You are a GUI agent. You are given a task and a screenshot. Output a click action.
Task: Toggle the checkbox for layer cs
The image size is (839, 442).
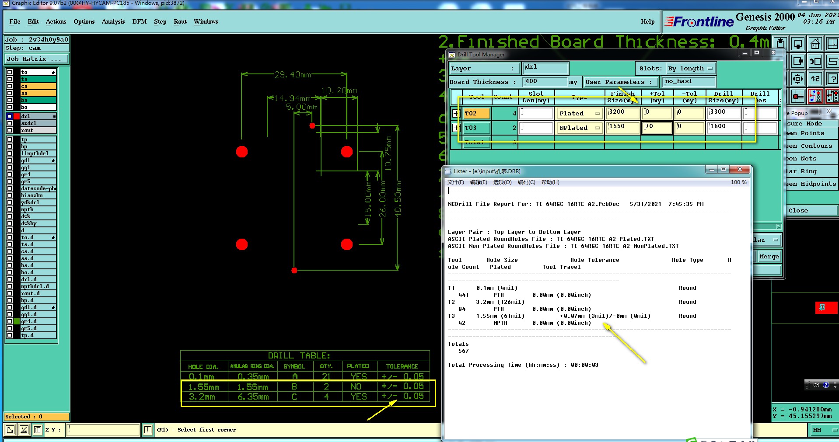point(10,86)
